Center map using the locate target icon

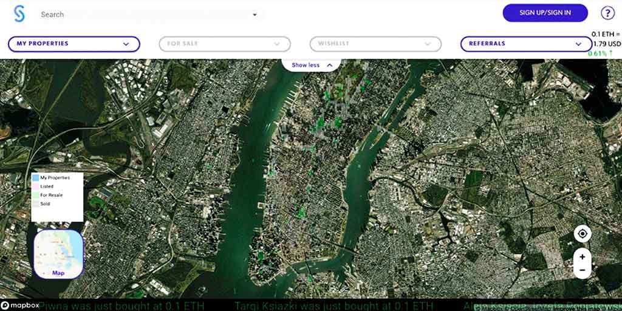pyautogui.click(x=582, y=234)
